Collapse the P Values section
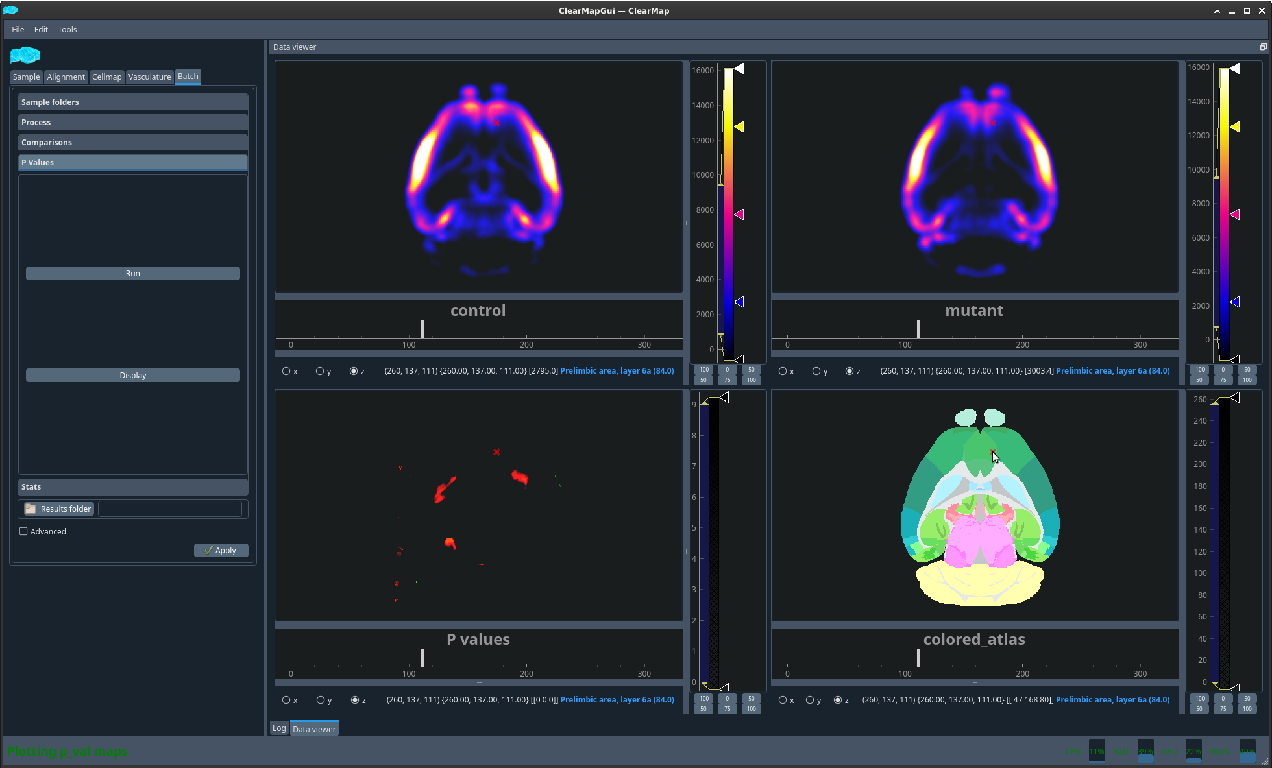 133,162
